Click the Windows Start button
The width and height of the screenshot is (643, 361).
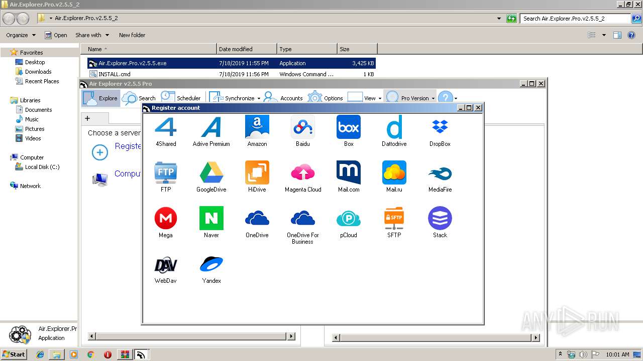(14, 354)
